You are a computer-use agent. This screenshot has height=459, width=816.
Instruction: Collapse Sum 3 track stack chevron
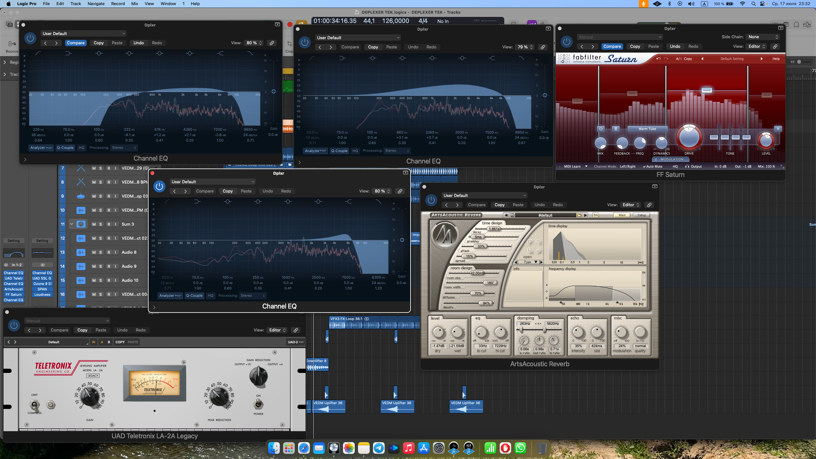tap(72, 224)
